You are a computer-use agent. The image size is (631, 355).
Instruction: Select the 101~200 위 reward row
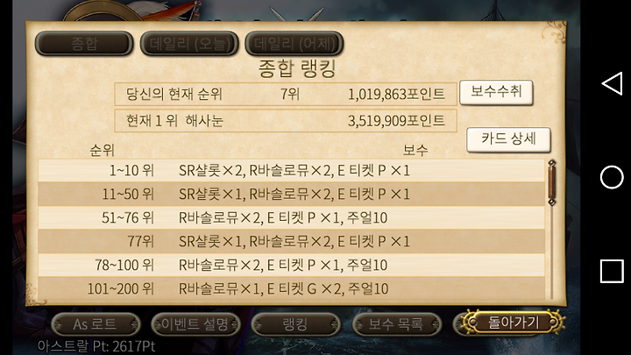[291, 288]
